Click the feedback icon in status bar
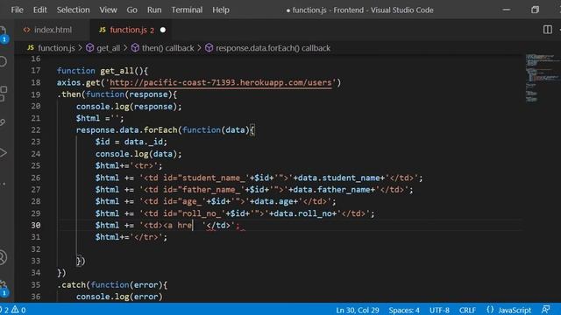Image resolution: width=561 pixels, height=315 pixels. tap(545, 310)
